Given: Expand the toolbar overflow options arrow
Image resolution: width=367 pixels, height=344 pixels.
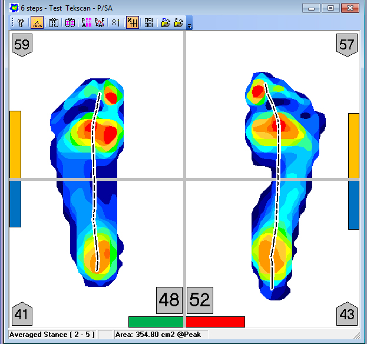Looking at the screenshot, I should click(x=189, y=26).
